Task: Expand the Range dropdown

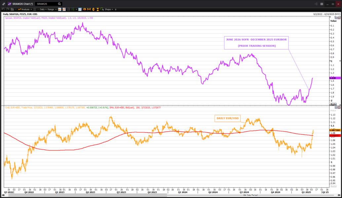Action: (52, 9)
